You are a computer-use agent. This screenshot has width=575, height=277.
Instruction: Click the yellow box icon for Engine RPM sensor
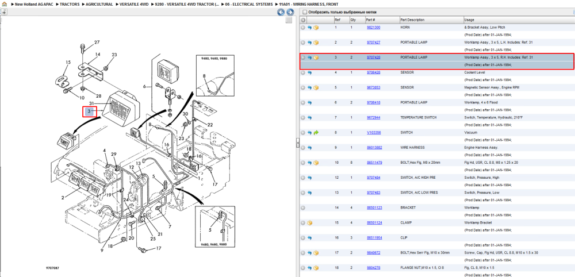[x=316, y=87]
